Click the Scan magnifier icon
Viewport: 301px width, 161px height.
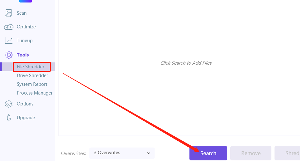tap(8, 13)
